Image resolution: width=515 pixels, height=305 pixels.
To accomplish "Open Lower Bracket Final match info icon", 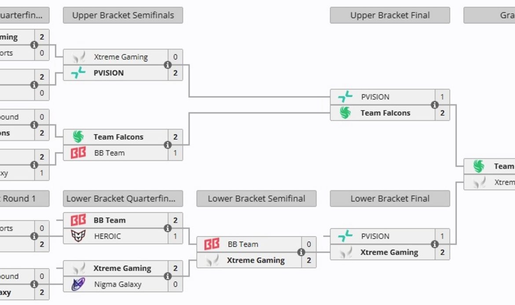I will click(x=434, y=244).
